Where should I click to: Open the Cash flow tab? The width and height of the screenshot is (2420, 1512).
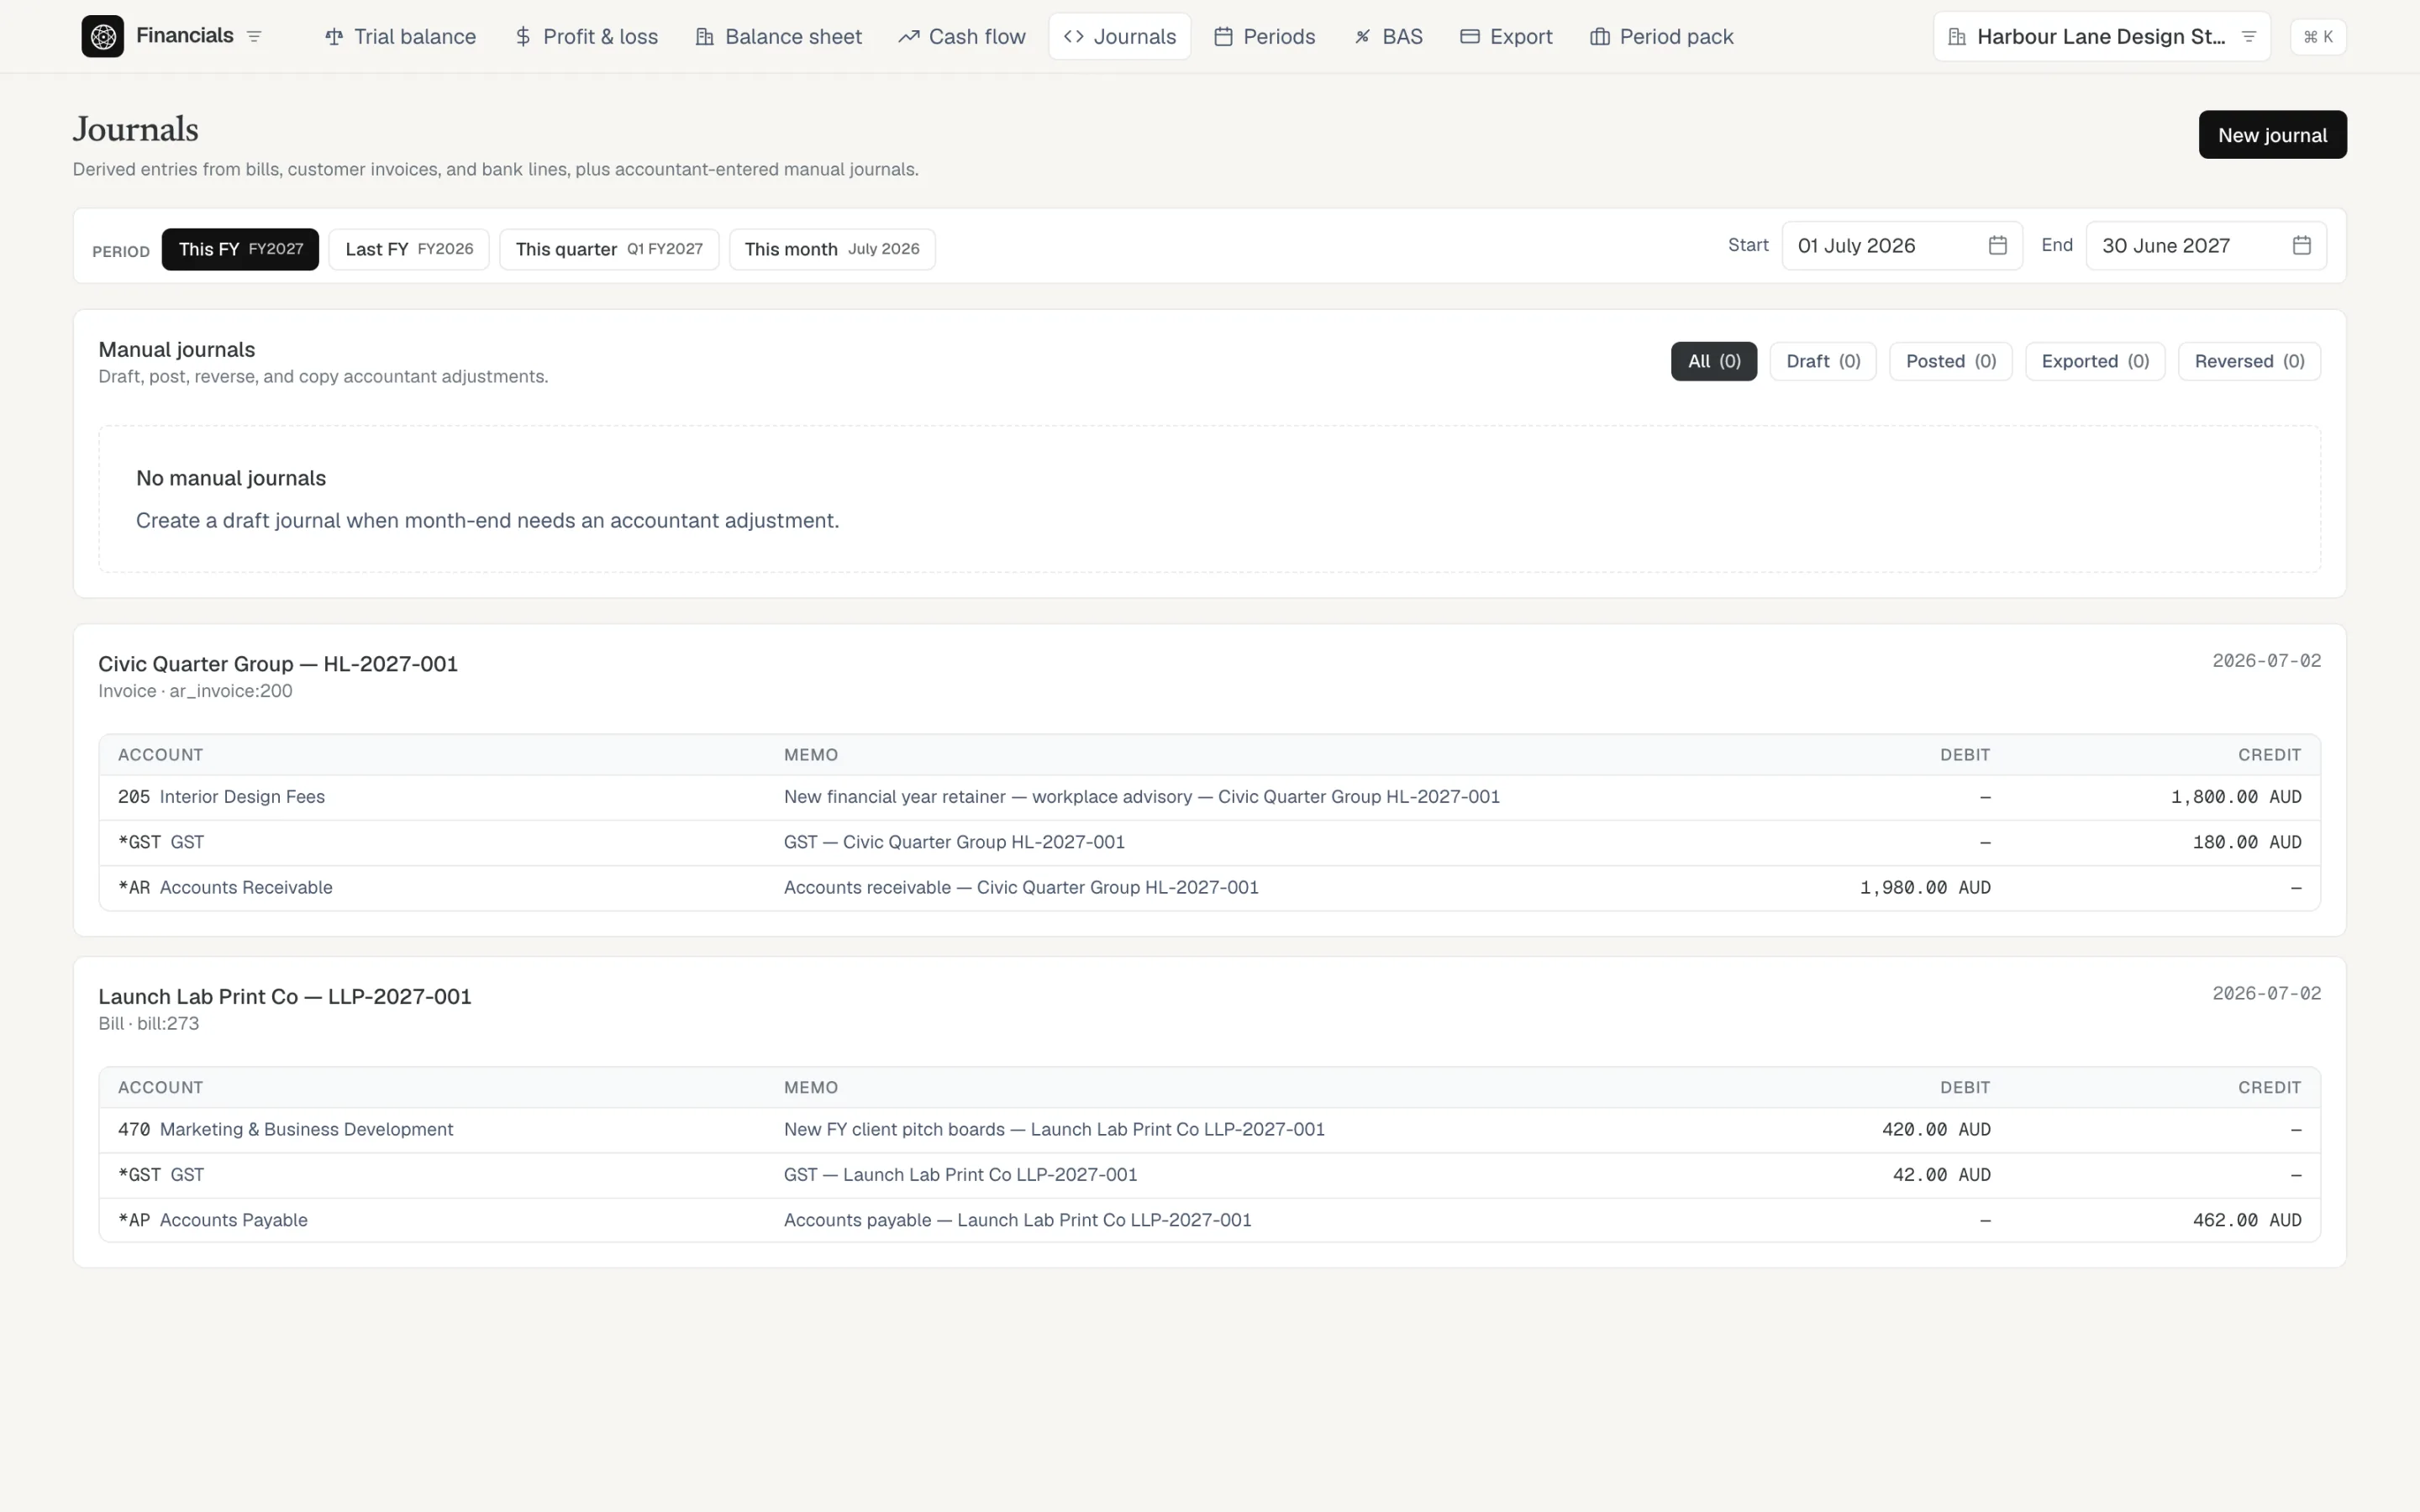tap(962, 37)
